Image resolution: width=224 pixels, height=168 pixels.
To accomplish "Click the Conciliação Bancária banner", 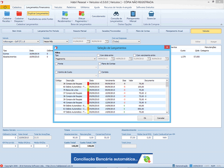I will coord(112,158).
